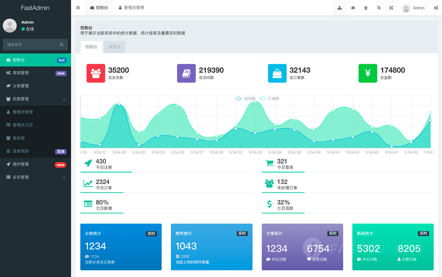
Task: Toggle 成交数 series in chart legend
Action: pos(246,99)
